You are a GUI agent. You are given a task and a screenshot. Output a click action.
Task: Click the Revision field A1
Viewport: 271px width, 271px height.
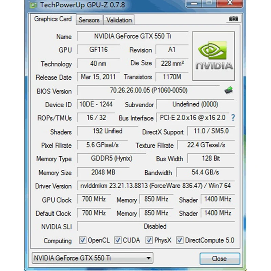[172, 49]
